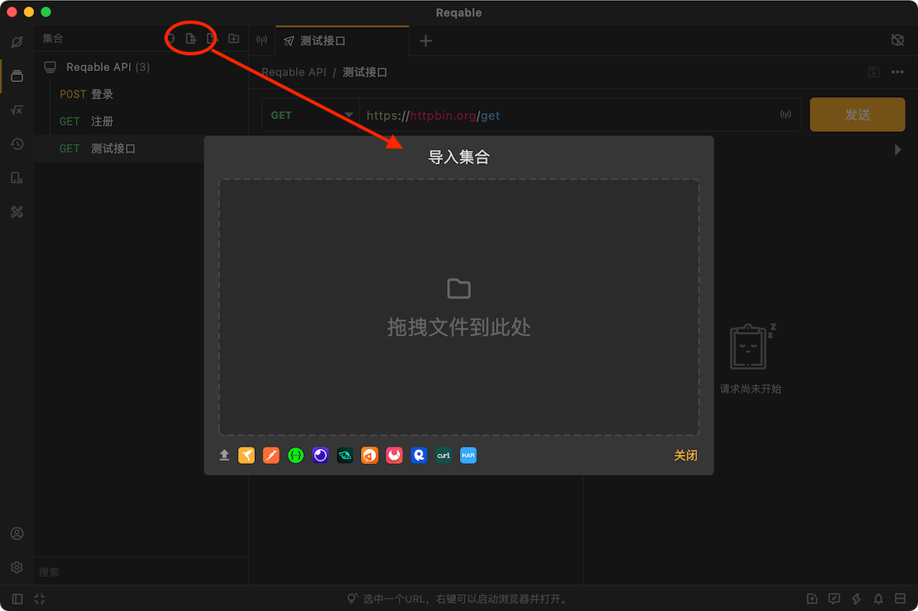Open the Collections sidebar icon
This screenshot has width=918, height=611.
(17, 76)
